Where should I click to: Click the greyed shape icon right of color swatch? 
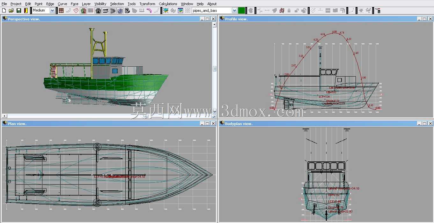tap(251, 11)
